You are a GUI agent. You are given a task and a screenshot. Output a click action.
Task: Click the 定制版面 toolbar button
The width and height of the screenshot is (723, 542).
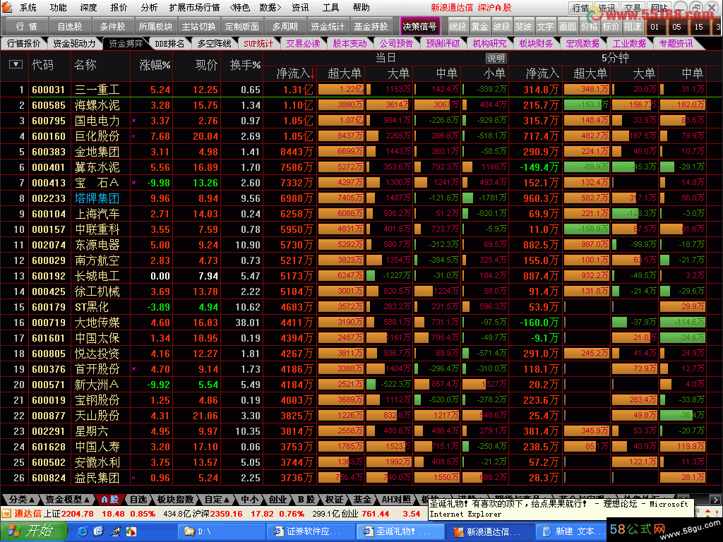coord(241,27)
